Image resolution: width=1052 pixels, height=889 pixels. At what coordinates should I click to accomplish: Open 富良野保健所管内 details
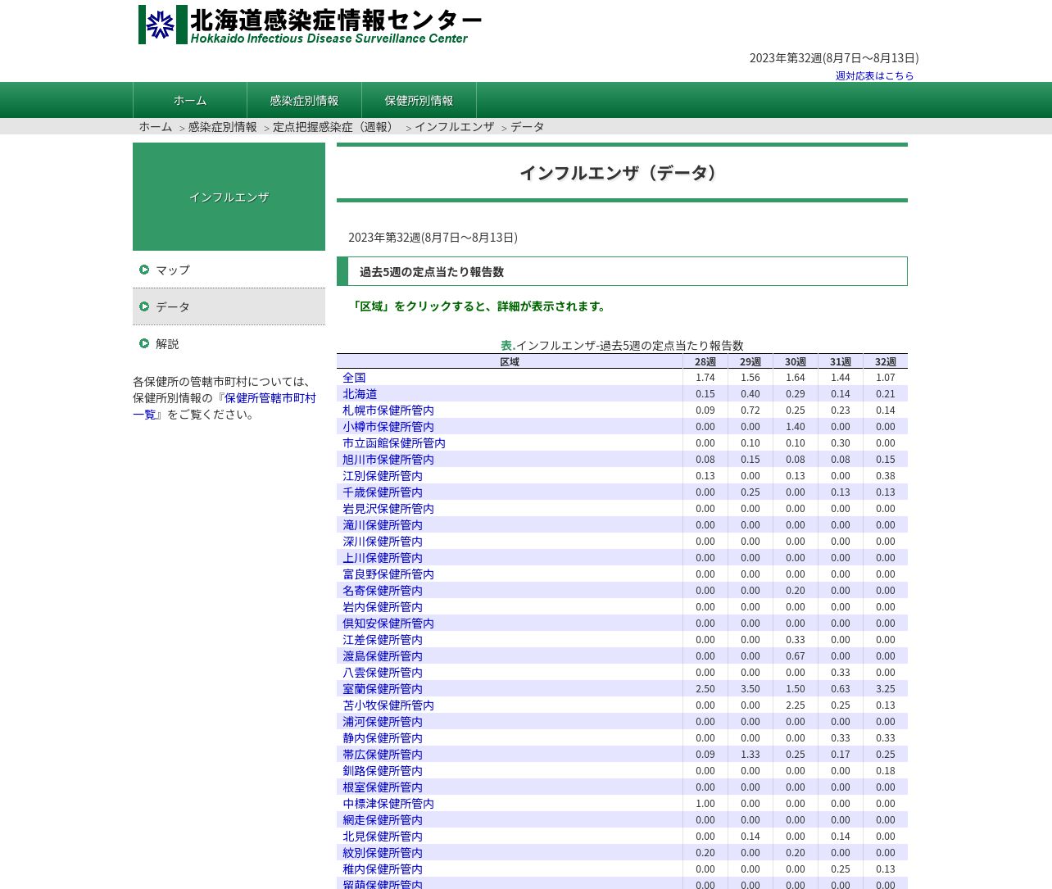388,574
